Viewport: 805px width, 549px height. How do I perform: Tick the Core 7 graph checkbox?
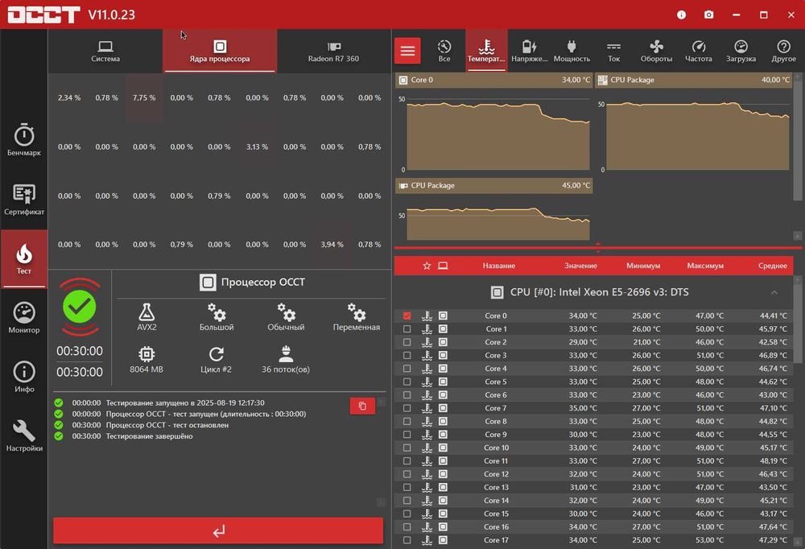pos(407,408)
